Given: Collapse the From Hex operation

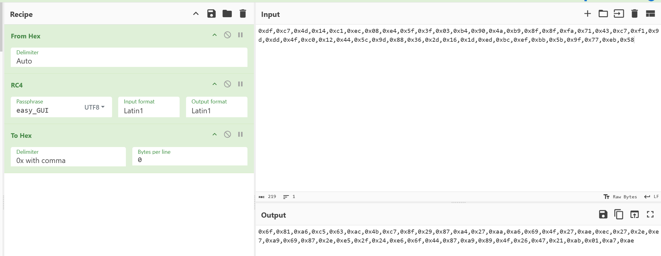Looking at the screenshot, I should [x=215, y=35].
